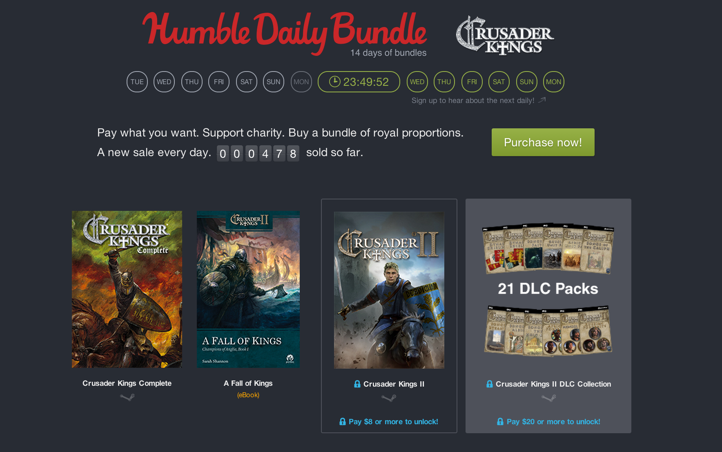Click the clock icon in countdown timer
Viewport: 722px width, 452px height.
coord(334,81)
